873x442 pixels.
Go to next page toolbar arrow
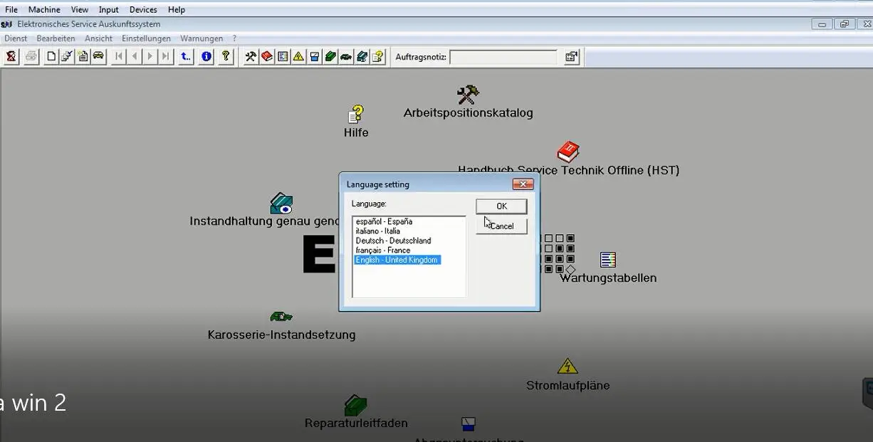tap(150, 56)
